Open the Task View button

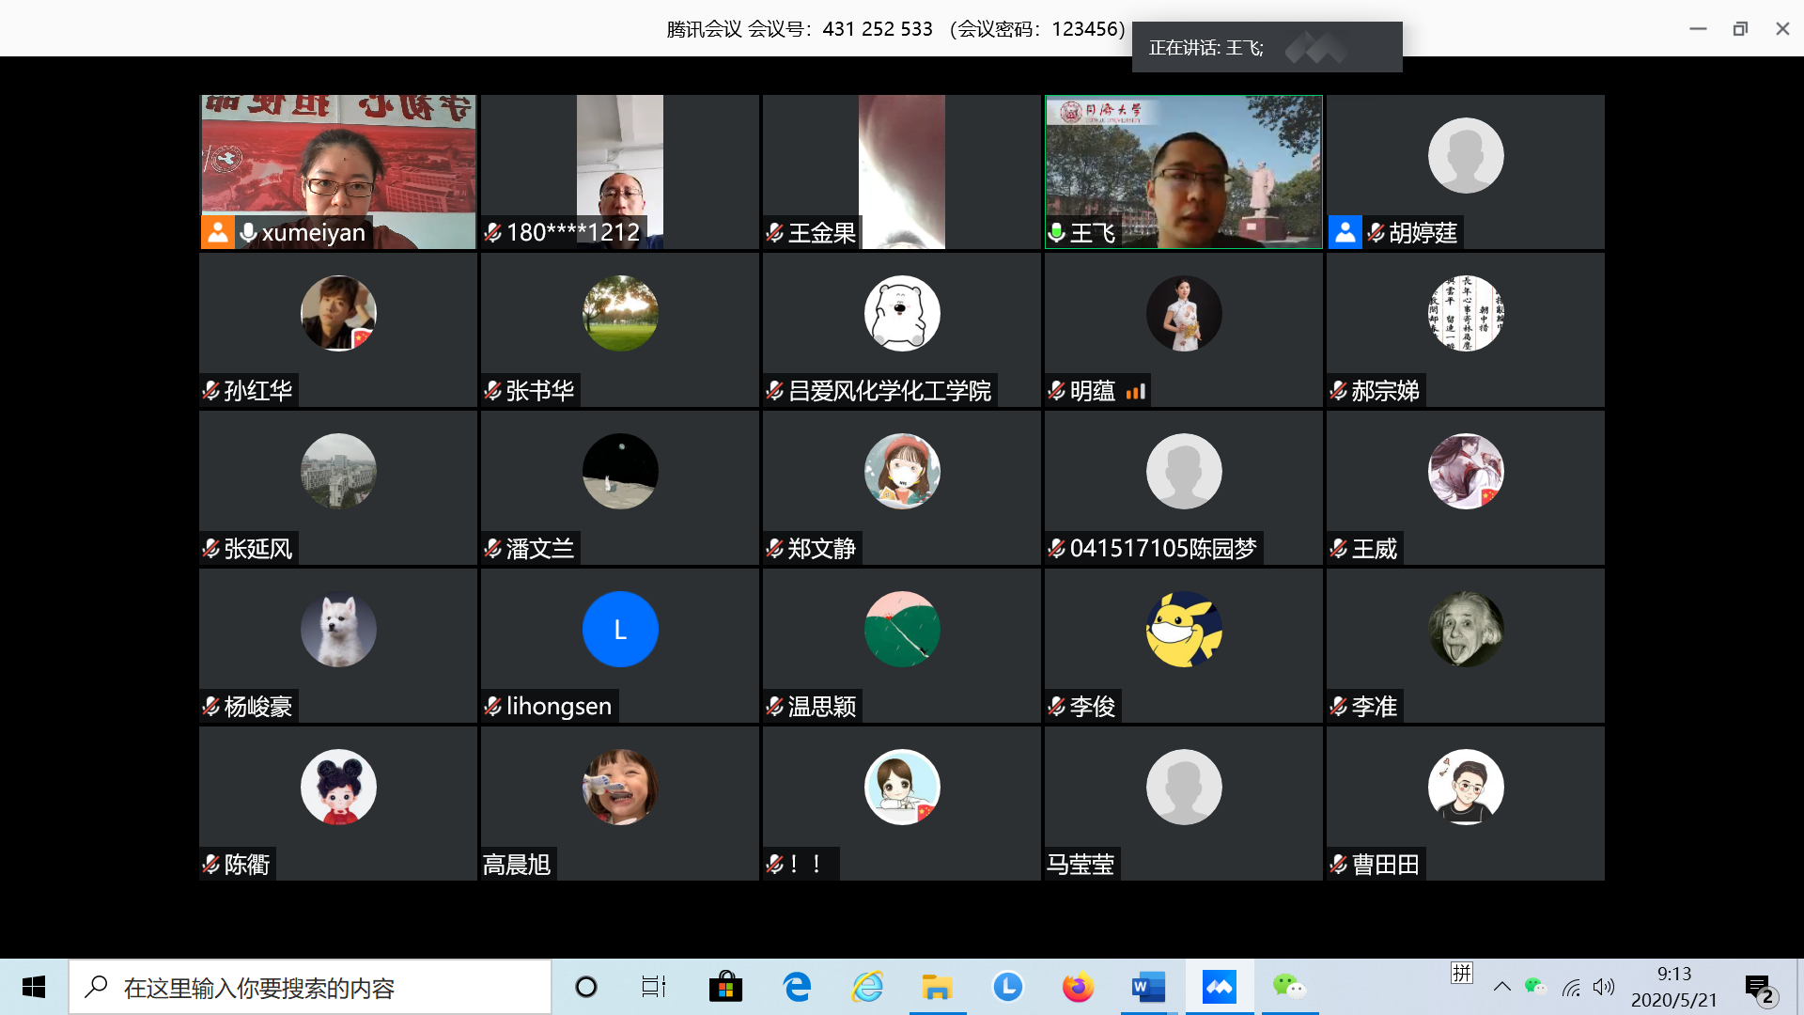click(653, 987)
